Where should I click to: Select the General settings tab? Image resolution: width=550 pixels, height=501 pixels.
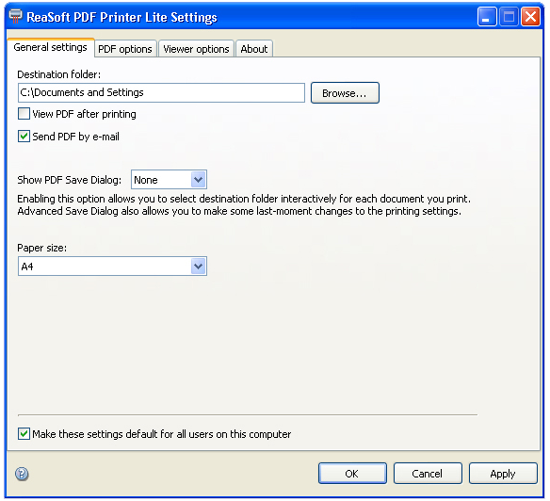51,47
